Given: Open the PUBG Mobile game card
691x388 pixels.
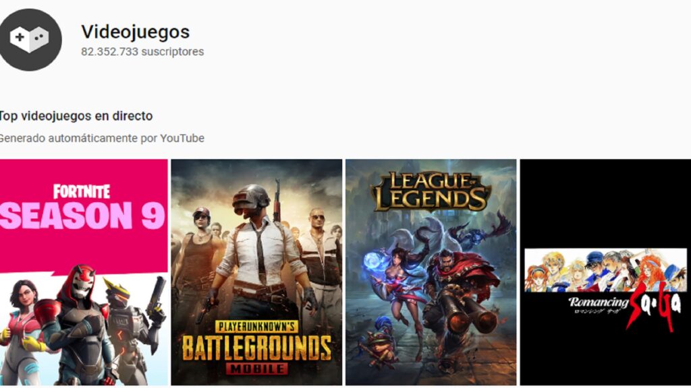Looking at the screenshot, I should 256,272.
